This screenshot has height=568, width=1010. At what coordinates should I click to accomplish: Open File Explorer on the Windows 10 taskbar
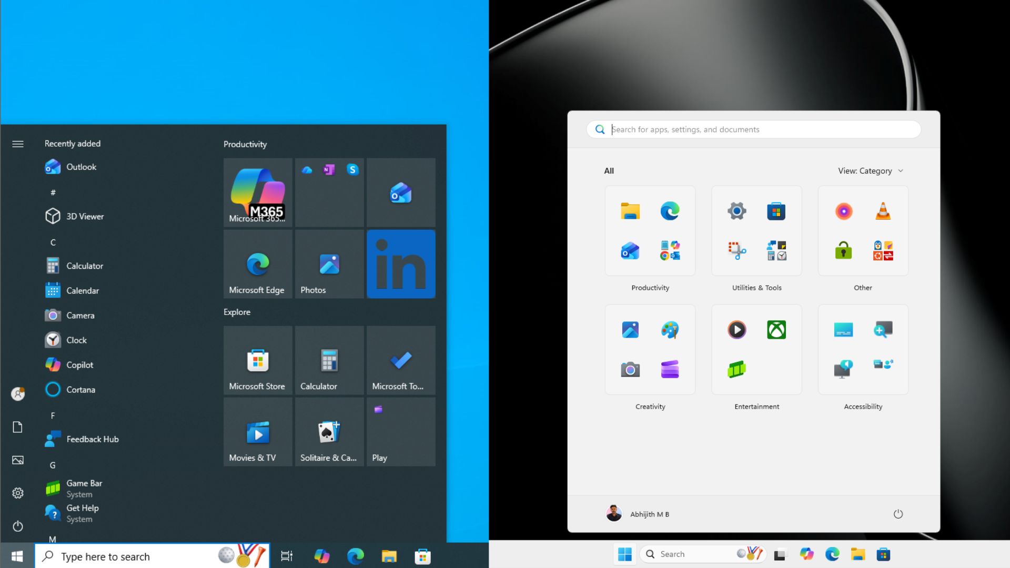[x=389, y=556]
